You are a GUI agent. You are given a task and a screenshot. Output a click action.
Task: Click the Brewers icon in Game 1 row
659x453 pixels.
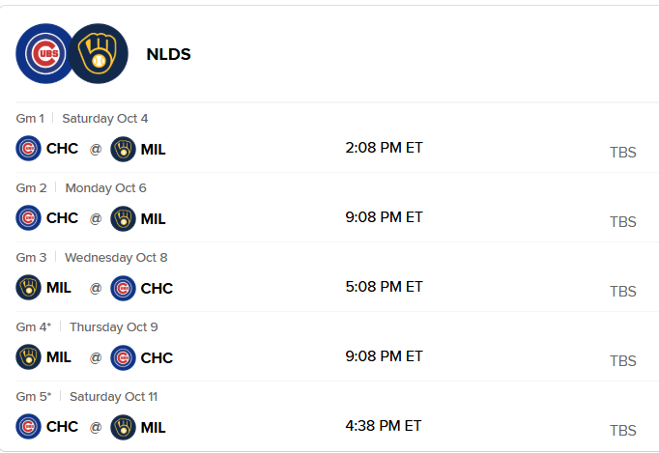123,149
